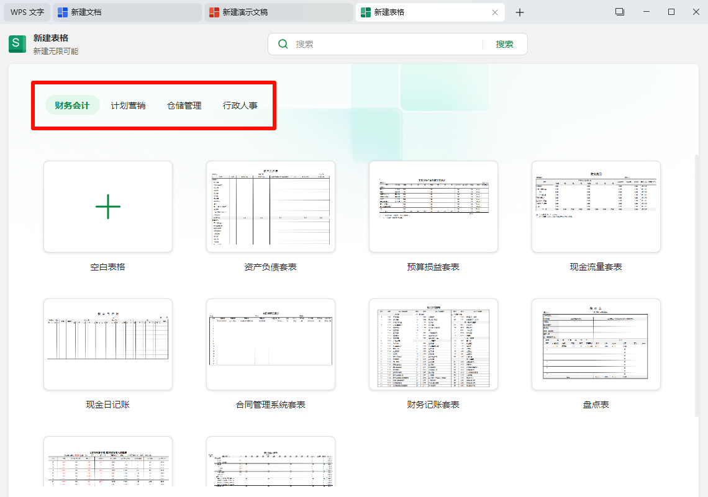
Task: Click the WPS 文字 icon in the tab bar
Action: pyautogui.click(x=26, y=12)
